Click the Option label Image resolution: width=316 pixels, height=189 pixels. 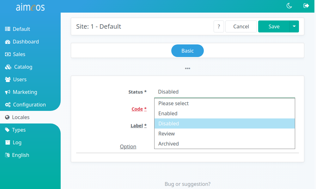(x=128, y=146)
